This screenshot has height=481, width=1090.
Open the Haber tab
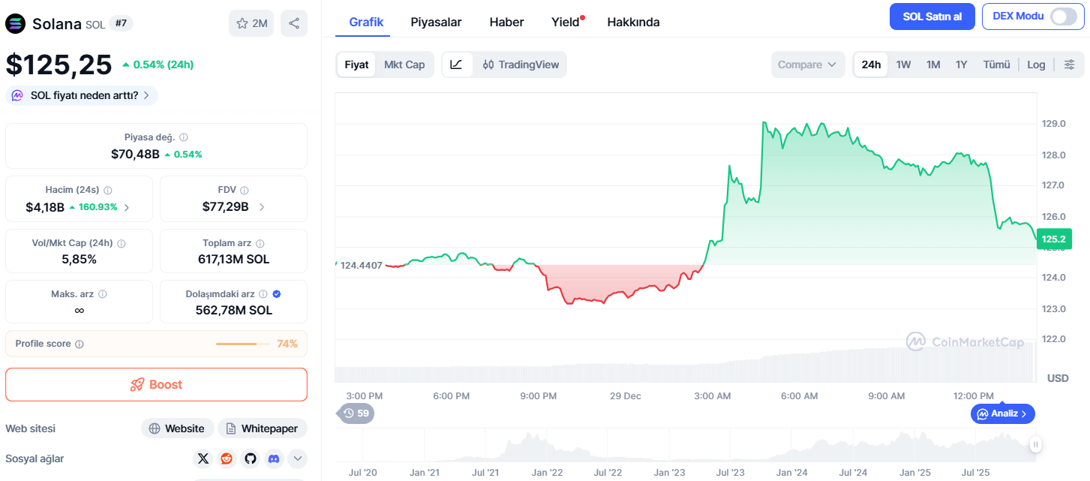tap(506, 22)
